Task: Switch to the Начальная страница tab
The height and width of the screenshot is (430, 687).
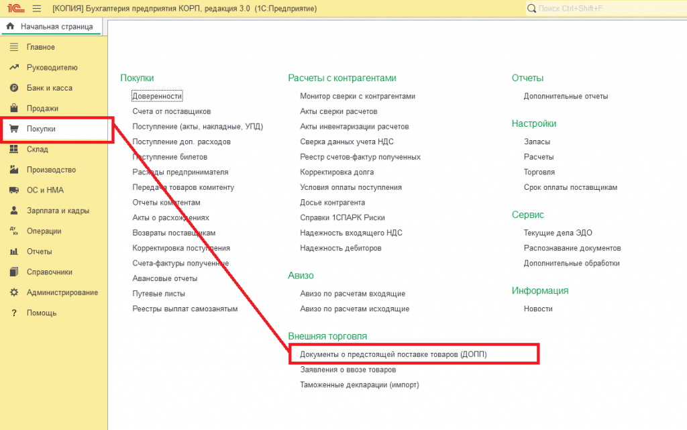Action: [x=51, y=27]
